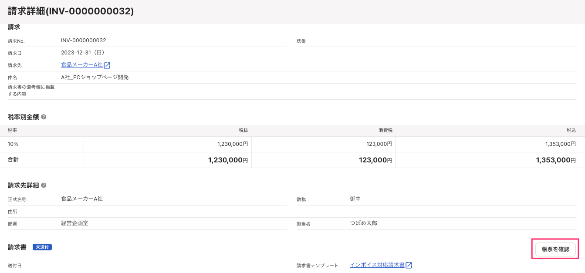Select the 請求No. value INV-0000000032
The image size is (585, 273).
84,40
